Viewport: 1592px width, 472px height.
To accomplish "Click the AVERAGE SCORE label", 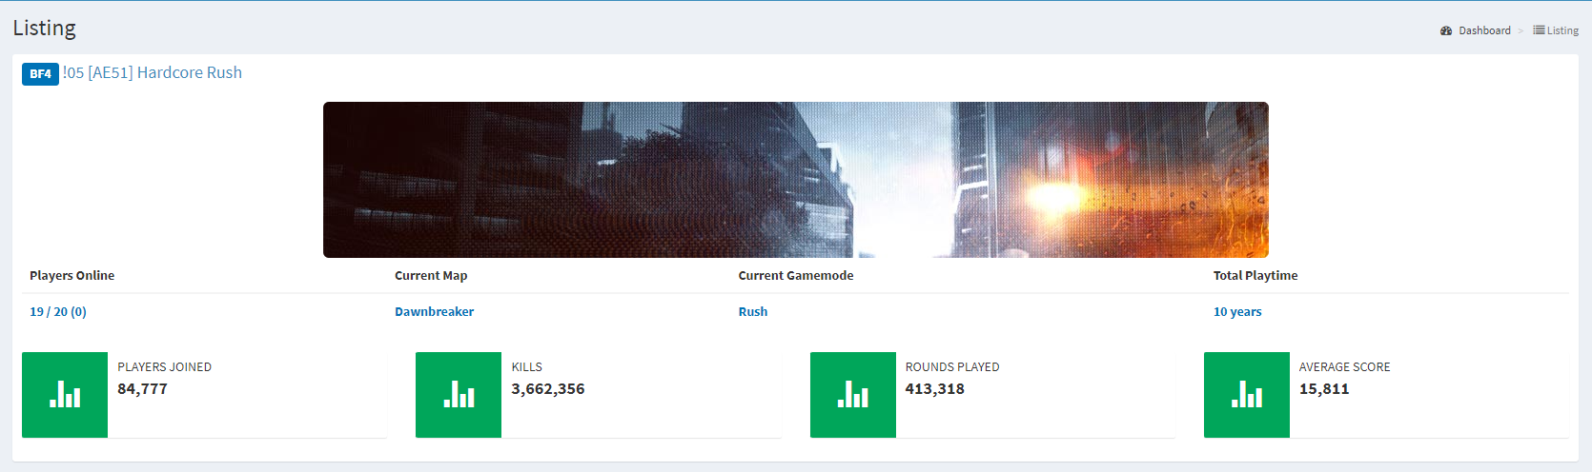I will [1344, 366].
